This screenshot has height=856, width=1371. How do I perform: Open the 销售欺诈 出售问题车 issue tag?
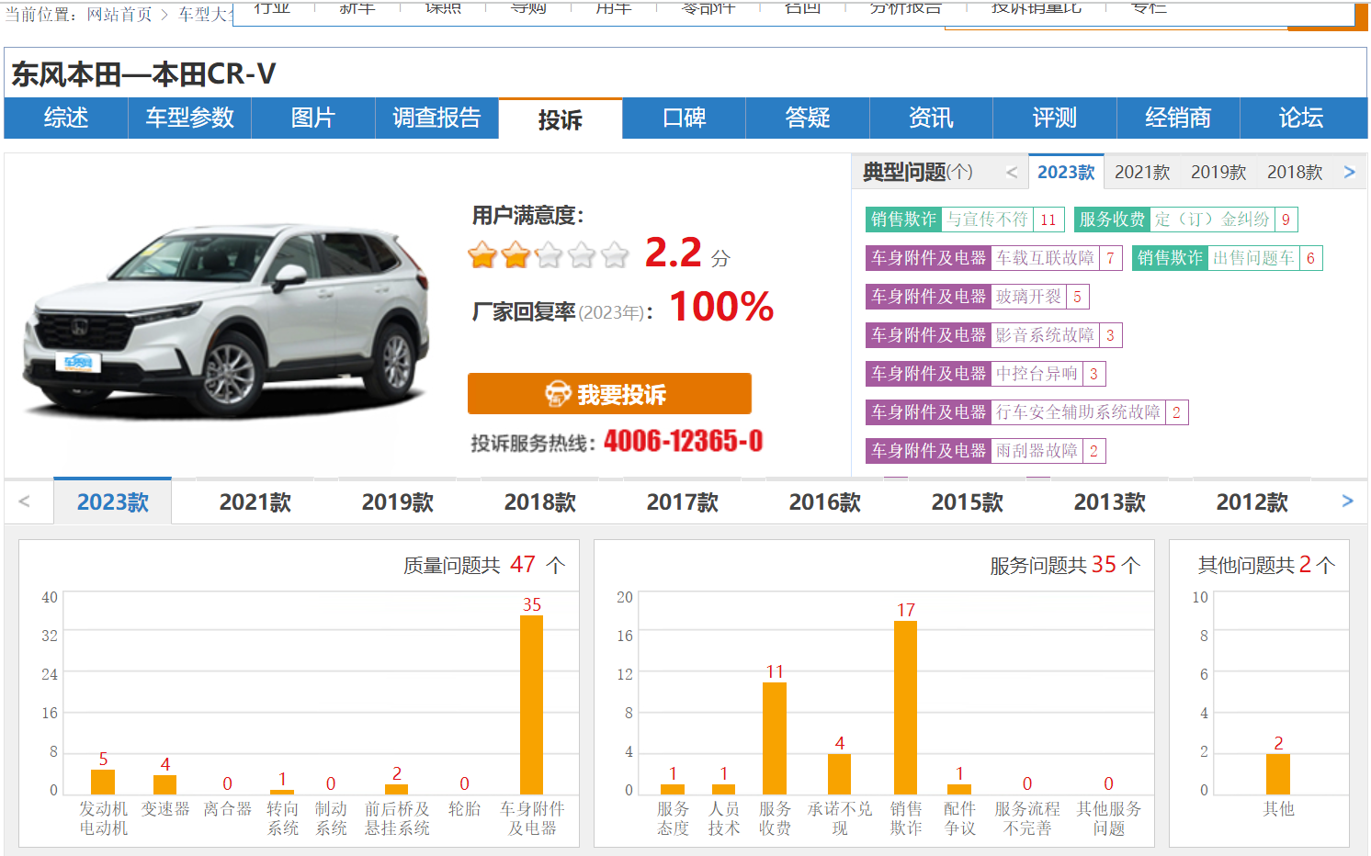(1227, 258)
